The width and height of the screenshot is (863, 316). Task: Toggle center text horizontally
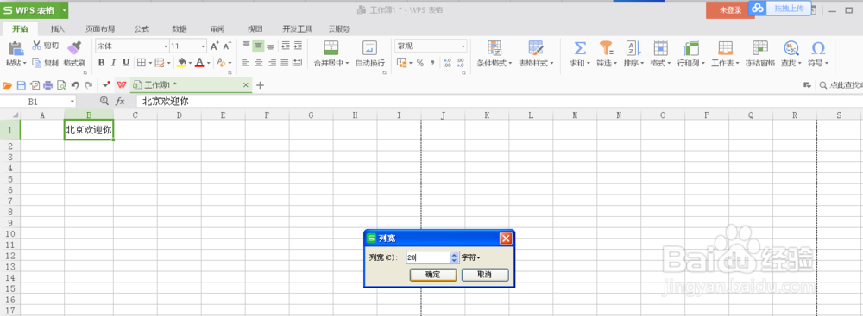[x=258, y=63]
